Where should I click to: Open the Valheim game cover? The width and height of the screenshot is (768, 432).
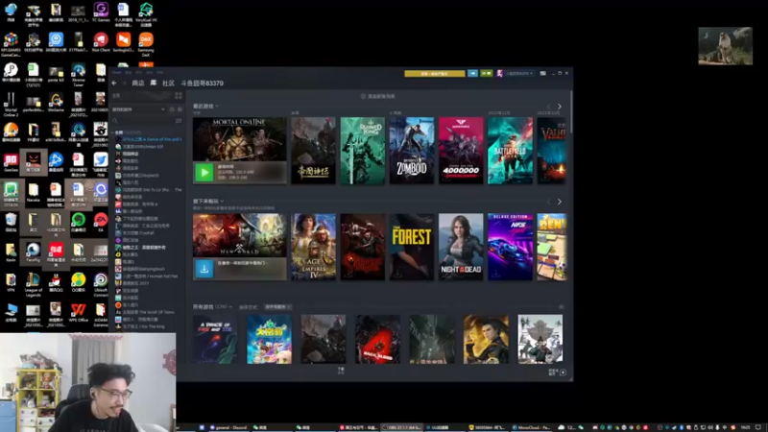tap(551, 151)
